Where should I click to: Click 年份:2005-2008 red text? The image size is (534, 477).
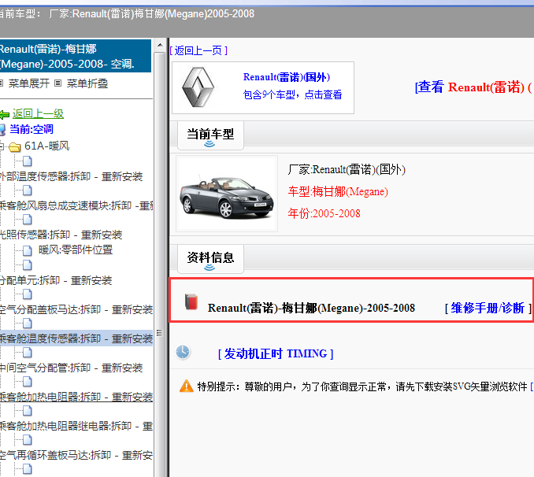click(x=324, y=213)
